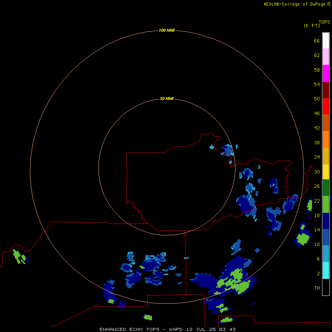This screenshot has height=332, width=332.
Task: Click the KAPD radar site identifier
Action: [x=176, y=329]
